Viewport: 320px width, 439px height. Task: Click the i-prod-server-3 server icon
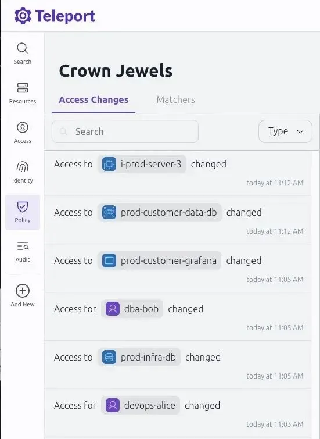coord(109,164)
